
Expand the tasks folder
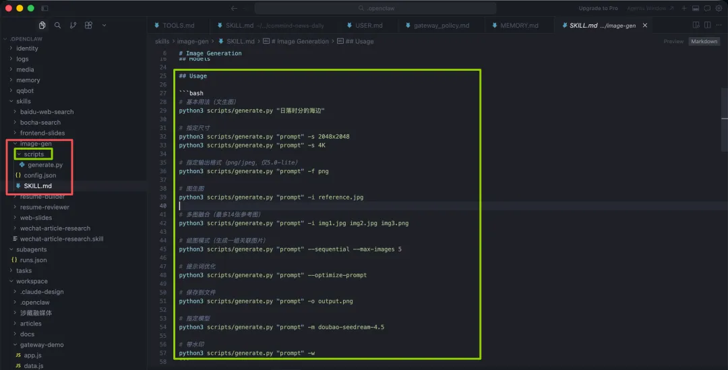click(x=24, y=271)
